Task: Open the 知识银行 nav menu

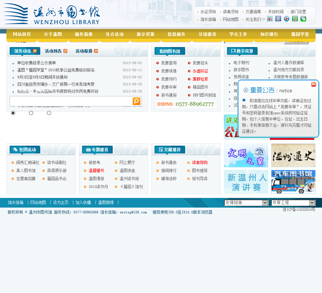Action: pos(269,34)
